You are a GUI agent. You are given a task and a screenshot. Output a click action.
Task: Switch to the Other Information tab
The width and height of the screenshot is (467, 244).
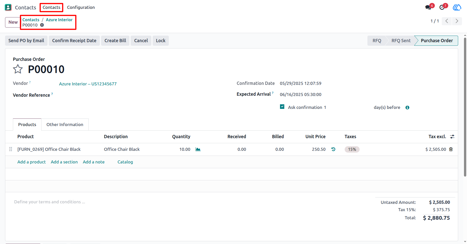(x=65, y=125)
